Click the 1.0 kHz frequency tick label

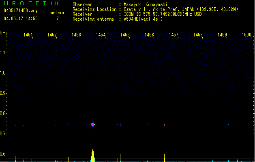[x=3, y=73]
